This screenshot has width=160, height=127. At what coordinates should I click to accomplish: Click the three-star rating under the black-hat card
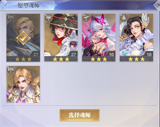click(61, 59)
